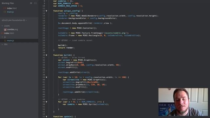Image resolution: width=210 pixels, height=118 pixels.
Task: Click the '/assets/zombie.png' string in the code
Action: [115, 33]
